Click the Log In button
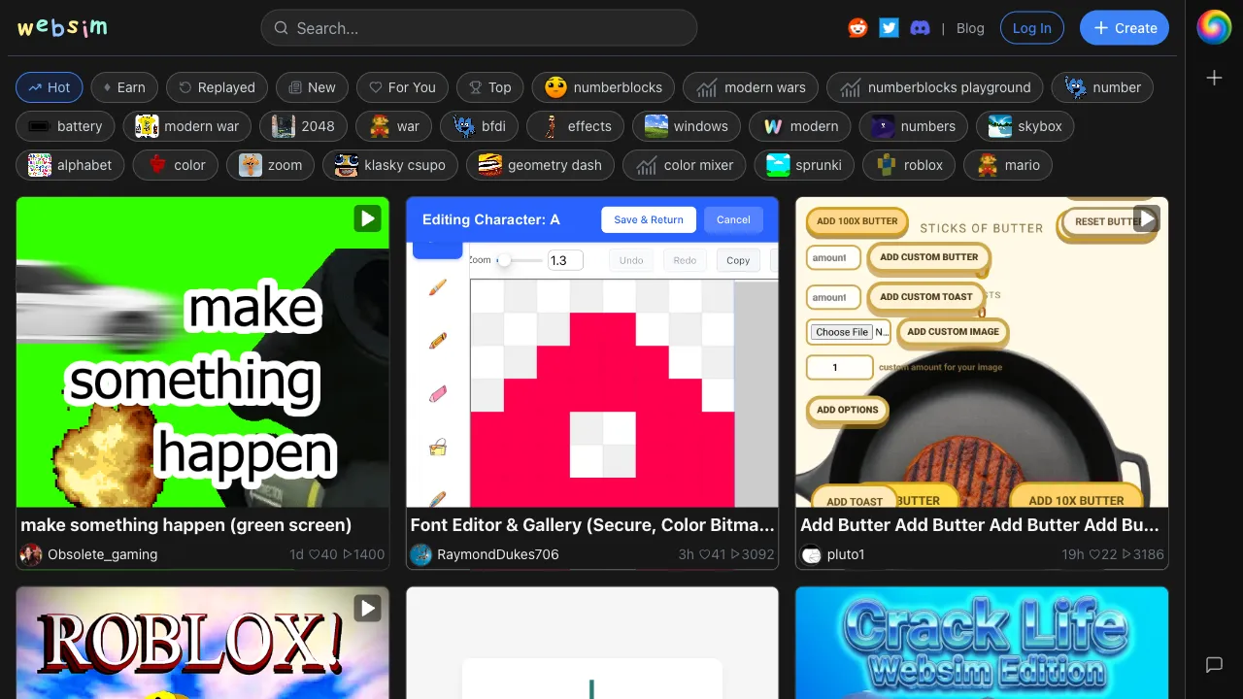This screenshot has width=1243, height=699. [x=1031, y=28]
